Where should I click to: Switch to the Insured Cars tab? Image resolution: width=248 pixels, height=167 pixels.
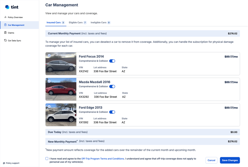tap(56, 23)
